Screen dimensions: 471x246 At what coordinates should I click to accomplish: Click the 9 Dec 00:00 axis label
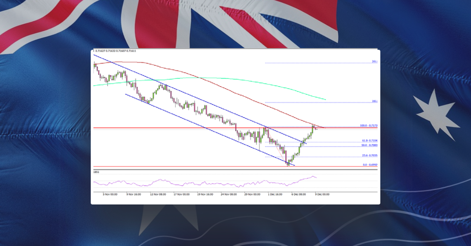pyautogui.click(x=322, y=194)
